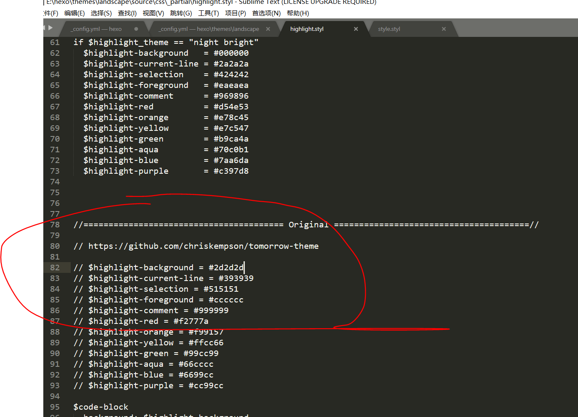Click the #999999 value on line 86
This screenshot has width=578, height=417.
(211, 311)
